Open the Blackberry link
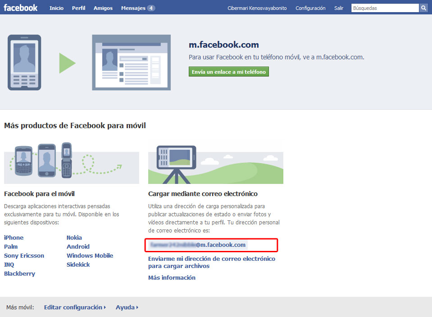This screenshot has width=432, height=317. click(19, 274)
